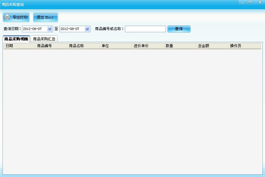Screen dimensions: 265x177
Task: Focus the 商品编号或名称 search input box
Action: point(145,29)
